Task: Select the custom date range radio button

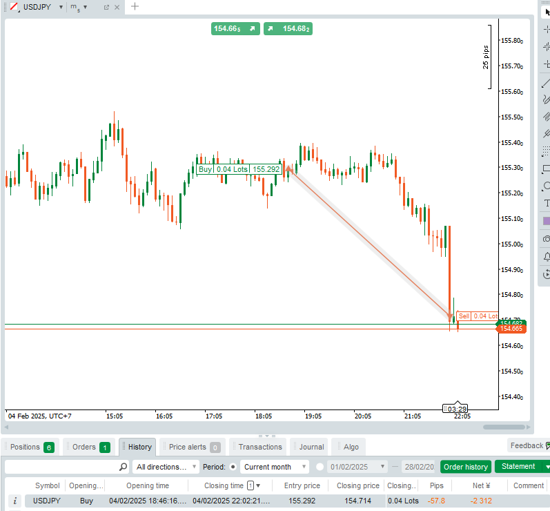Action: coord(320,467)
